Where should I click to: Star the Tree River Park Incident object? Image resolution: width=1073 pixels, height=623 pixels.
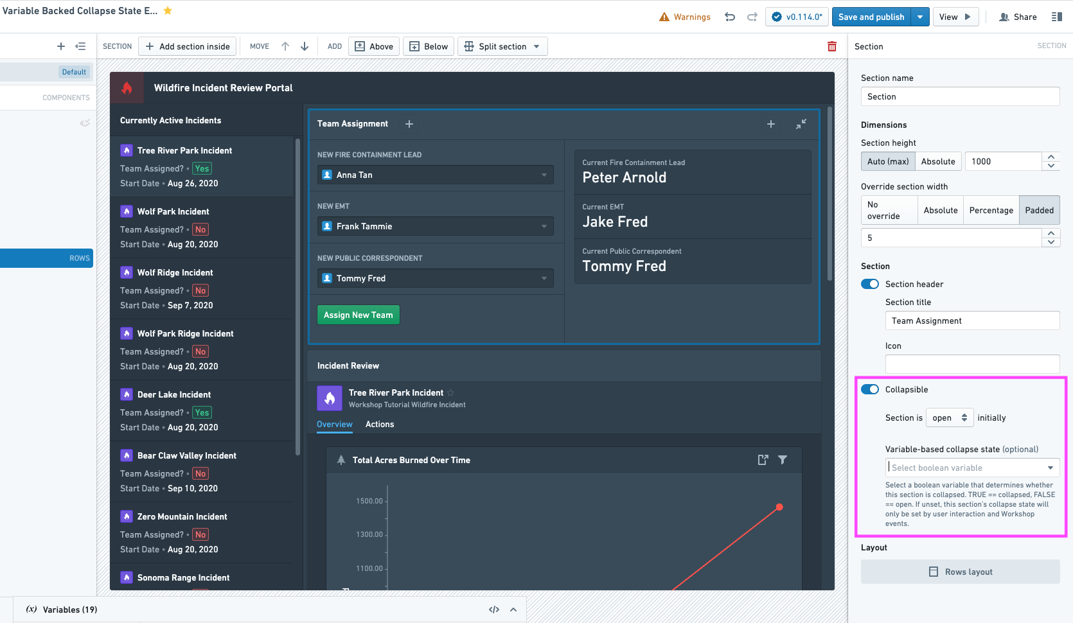point(450,392)
